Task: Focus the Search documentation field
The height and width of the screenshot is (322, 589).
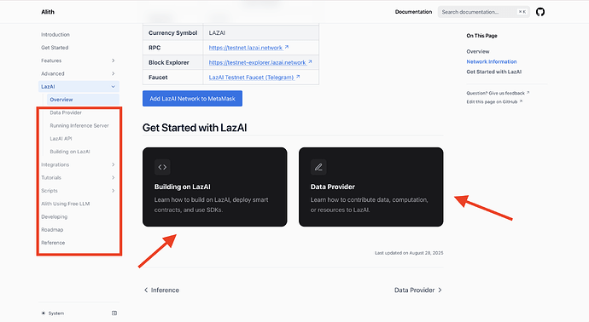Action: pyautogui.click(x=484, y=12)
